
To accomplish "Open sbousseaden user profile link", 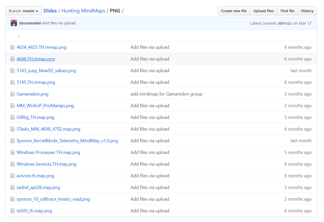I will 30,23.
